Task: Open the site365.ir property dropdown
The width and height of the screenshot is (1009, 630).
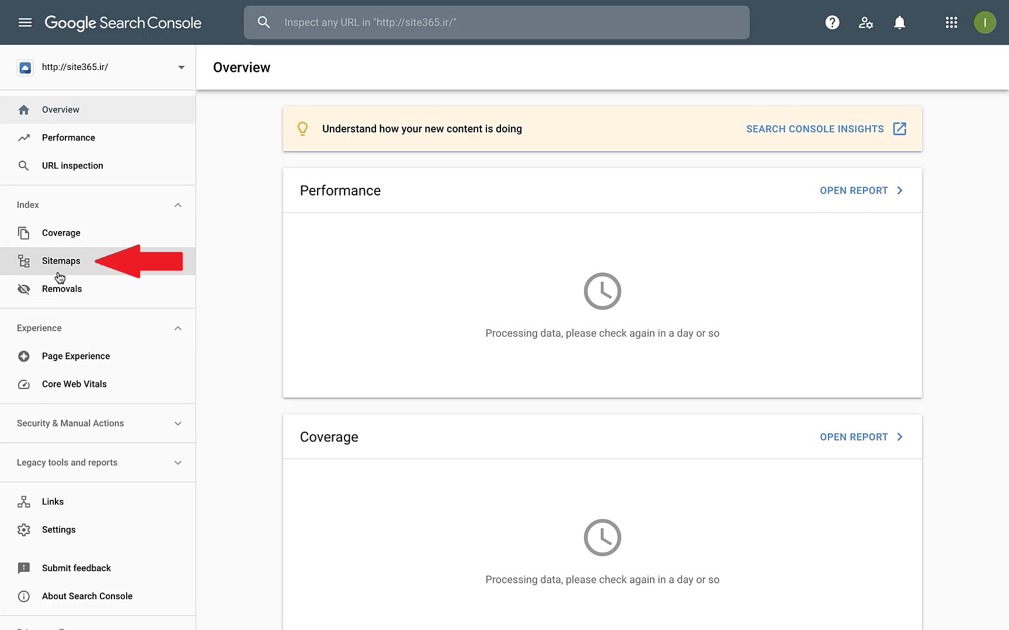Action: (x=181, y=67)
